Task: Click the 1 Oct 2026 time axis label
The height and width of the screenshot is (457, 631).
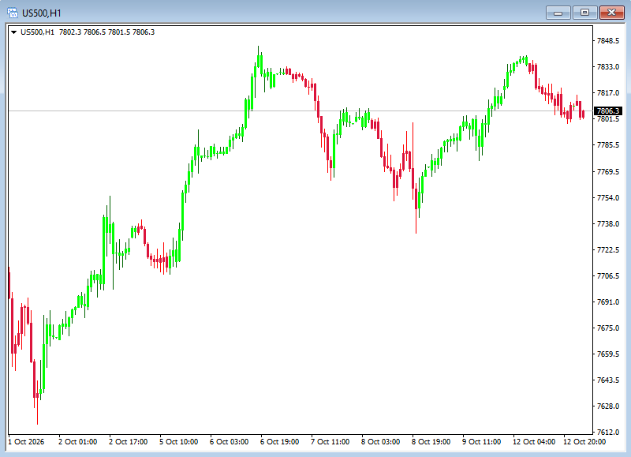Action: [x=27, y=442]
